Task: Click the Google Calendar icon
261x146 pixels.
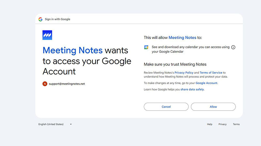Action: 146,47
